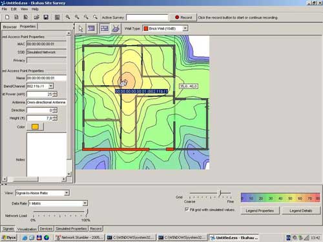Select the wall drawing tool
Image resolution: width=323 pixels, height=242 pixels.
105,28
